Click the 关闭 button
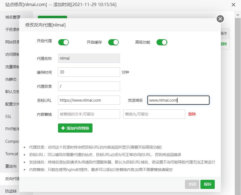This screenshot has width=241, height=195. tap(192, 184)
